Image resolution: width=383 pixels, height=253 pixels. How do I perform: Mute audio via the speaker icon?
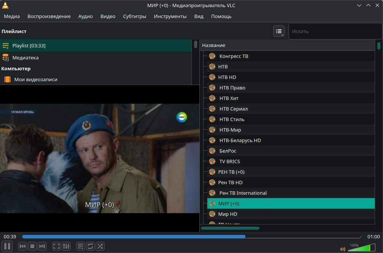(342, 249)
